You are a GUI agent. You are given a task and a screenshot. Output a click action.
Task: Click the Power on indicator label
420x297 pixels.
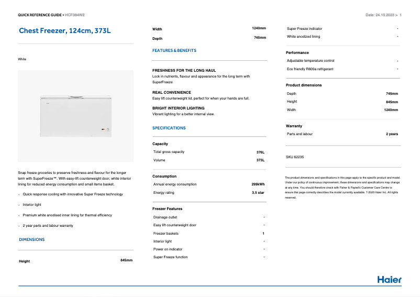[168, 249]
